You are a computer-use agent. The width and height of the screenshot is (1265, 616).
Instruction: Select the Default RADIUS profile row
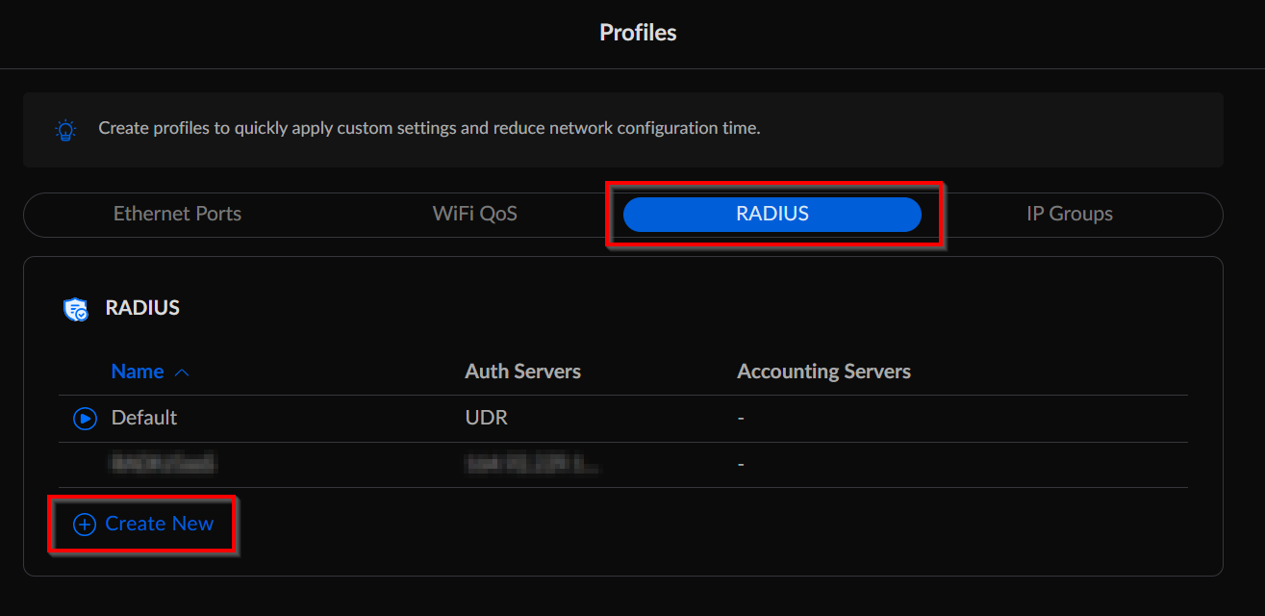[145, 418]
